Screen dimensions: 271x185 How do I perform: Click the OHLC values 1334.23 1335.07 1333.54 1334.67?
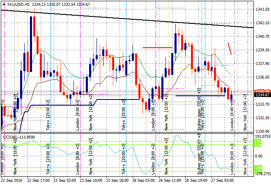pyautogui.click(x=61, y=5)
